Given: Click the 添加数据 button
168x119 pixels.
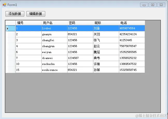Looking at the screenshot, I should tap(15, 14).
